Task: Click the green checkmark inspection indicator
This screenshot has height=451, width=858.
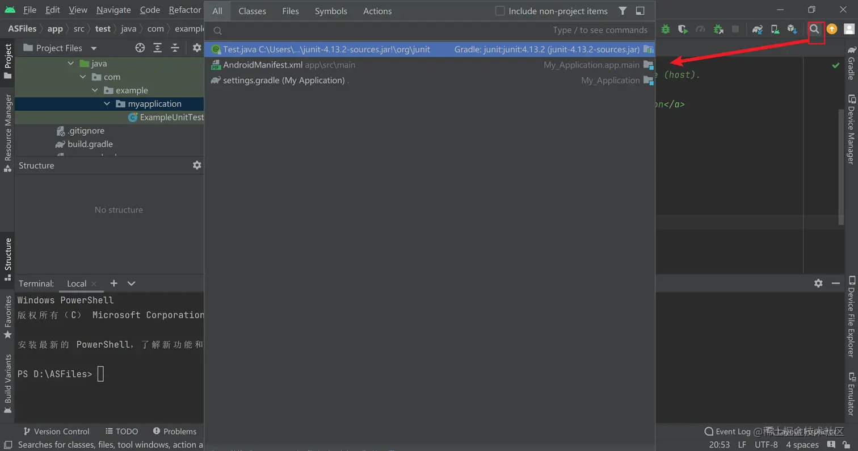Action: 835,66
